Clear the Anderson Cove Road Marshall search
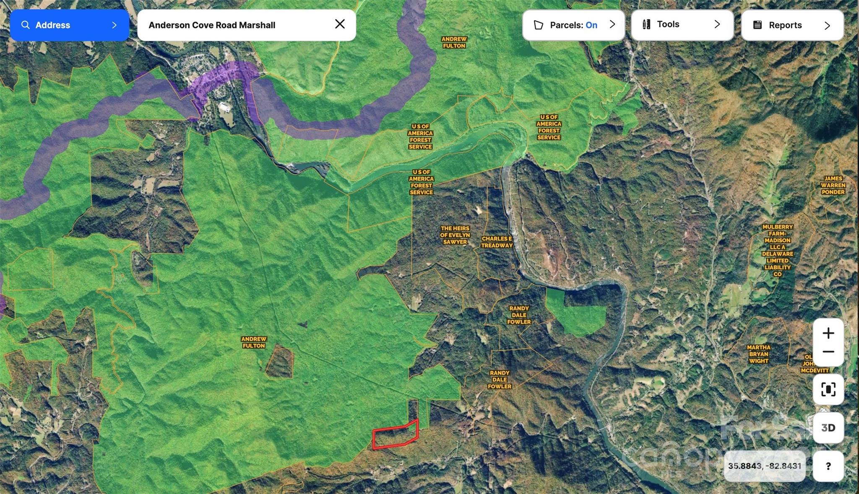The width and height of the screenshot is (859, 494). point(340,24)
